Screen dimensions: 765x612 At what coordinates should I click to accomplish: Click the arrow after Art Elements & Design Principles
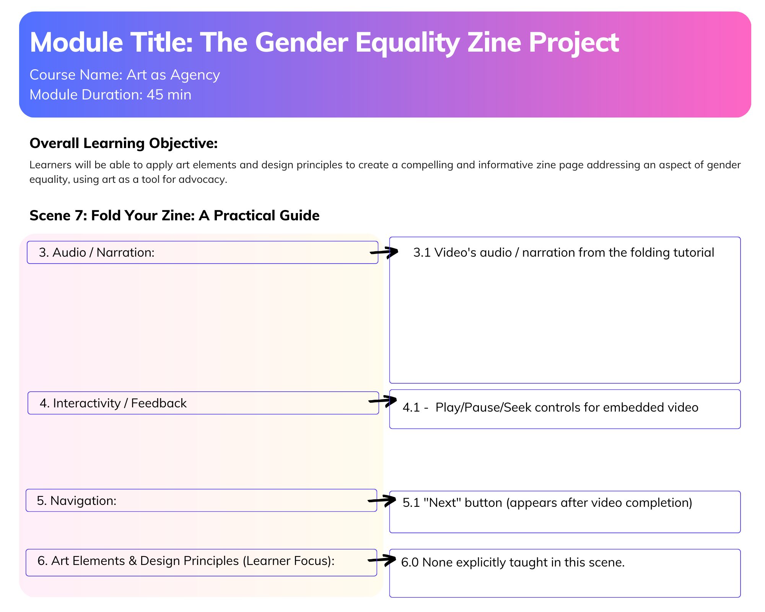[x=382, y=560]
